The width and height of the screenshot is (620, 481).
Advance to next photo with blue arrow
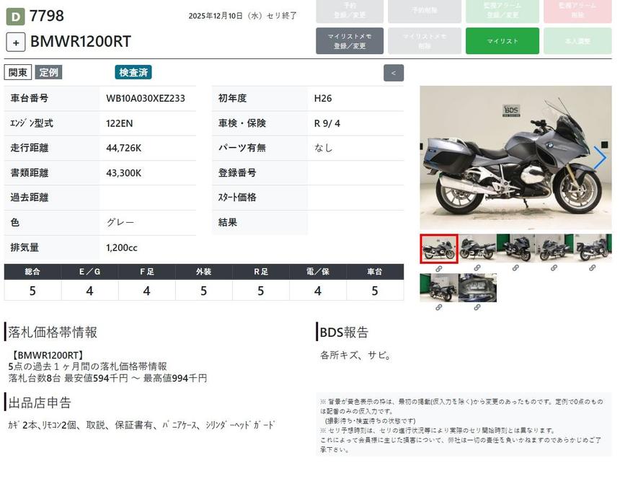tap(599, 158)
